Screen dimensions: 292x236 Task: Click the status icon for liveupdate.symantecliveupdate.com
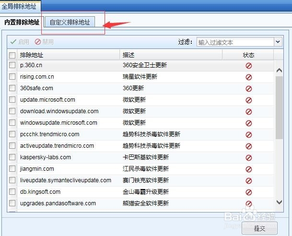pos(249,181)
